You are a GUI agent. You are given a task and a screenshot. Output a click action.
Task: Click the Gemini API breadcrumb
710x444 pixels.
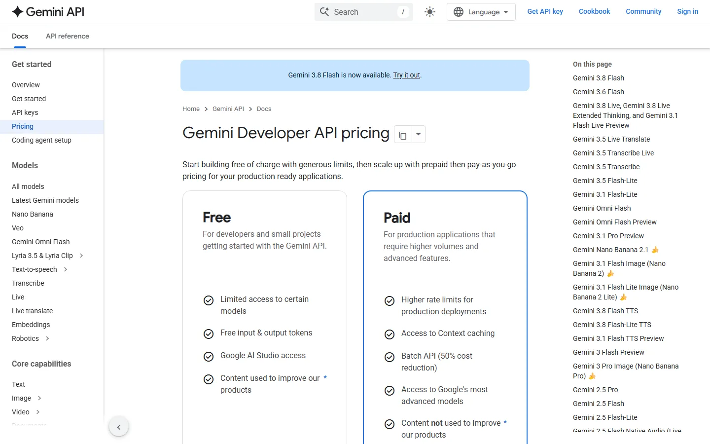tap(228, 109)
